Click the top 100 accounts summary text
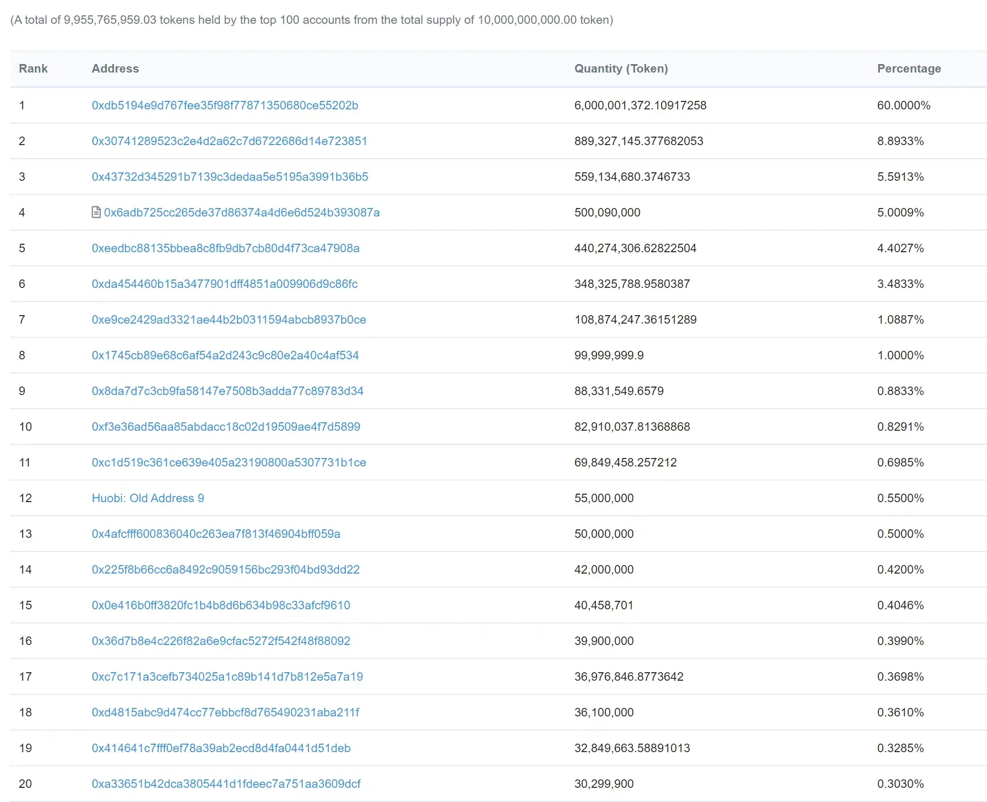This screenshot has height=802, width=987. [312, 20]
